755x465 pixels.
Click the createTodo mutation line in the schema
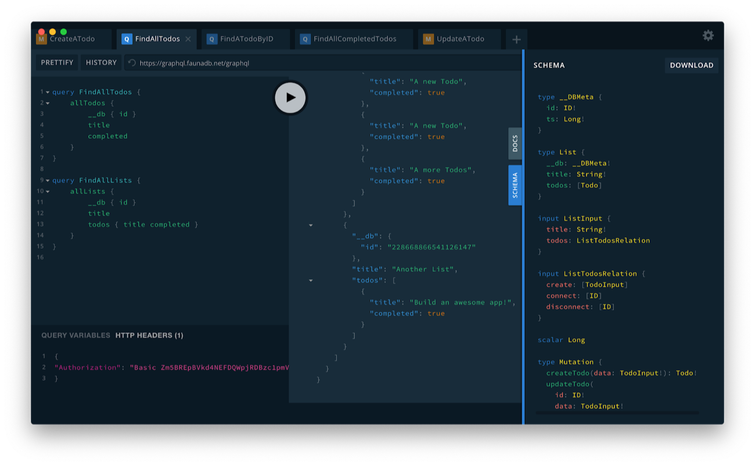[x=621, y=373]
